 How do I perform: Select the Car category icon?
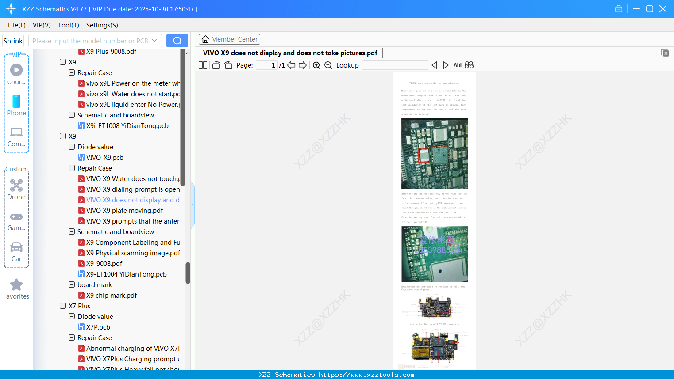point(16,251)
